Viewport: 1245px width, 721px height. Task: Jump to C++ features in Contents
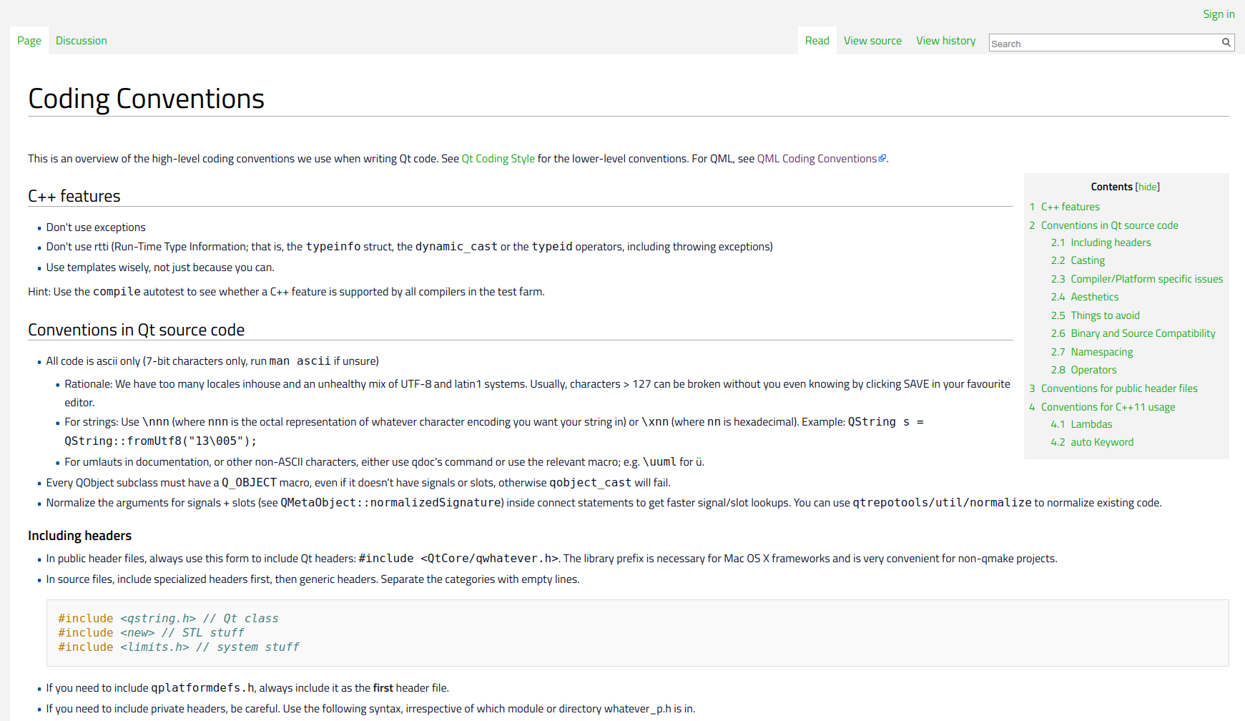(x=1065, y=207)
